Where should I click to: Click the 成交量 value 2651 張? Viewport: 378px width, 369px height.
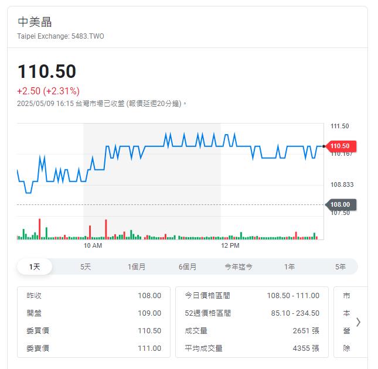coord(306,331)
